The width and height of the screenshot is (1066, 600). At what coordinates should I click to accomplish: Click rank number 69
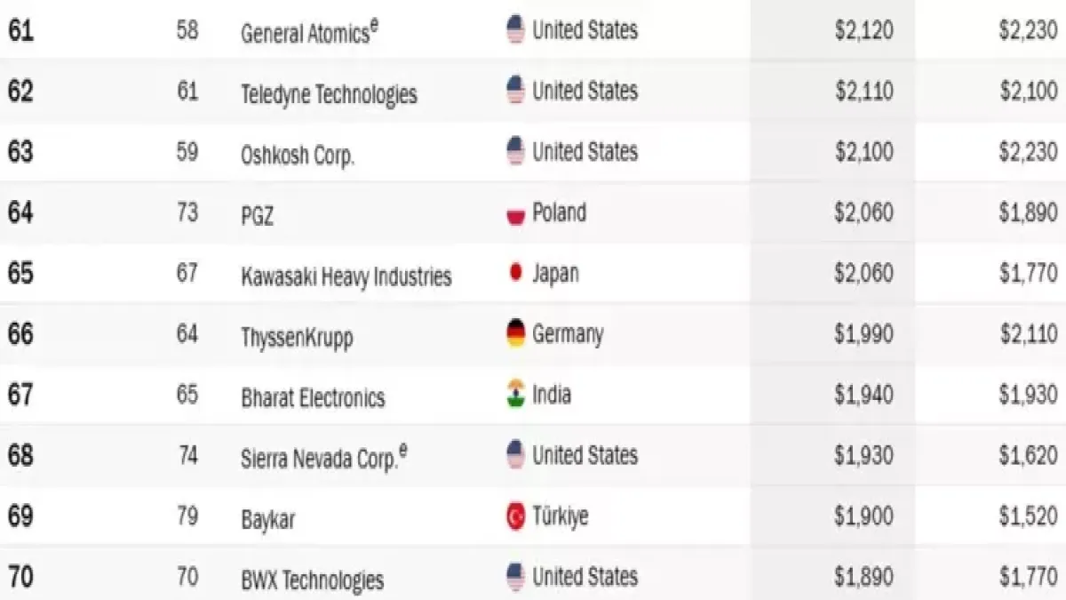[20, 516]
